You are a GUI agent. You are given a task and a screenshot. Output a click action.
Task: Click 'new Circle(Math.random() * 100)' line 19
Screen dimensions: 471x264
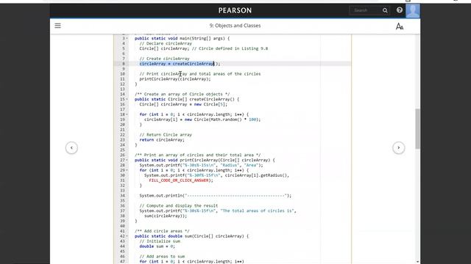tap(222, 120)
